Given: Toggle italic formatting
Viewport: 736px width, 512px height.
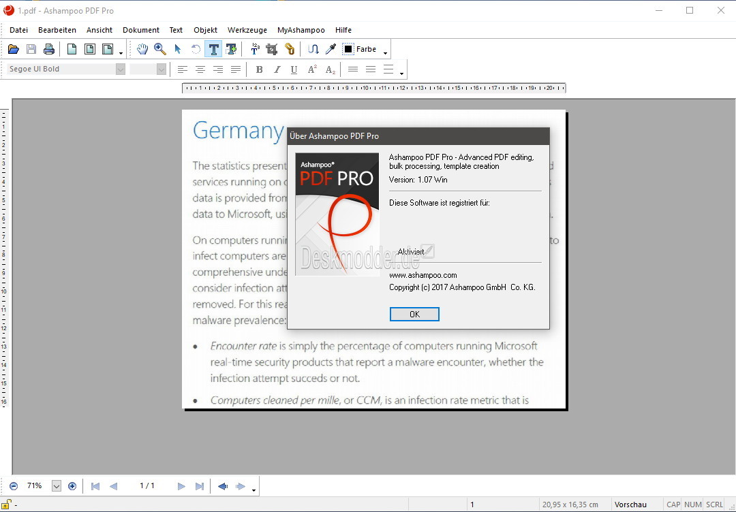Looking at the screenshot, I should pos(277,69).
